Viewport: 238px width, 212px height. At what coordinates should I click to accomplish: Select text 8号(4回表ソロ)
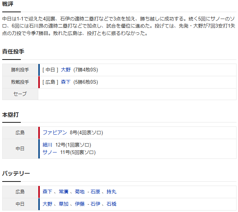pyautogui.click(x=86, y=132)
